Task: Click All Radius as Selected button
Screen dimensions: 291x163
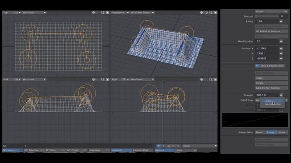Action: 271,31
